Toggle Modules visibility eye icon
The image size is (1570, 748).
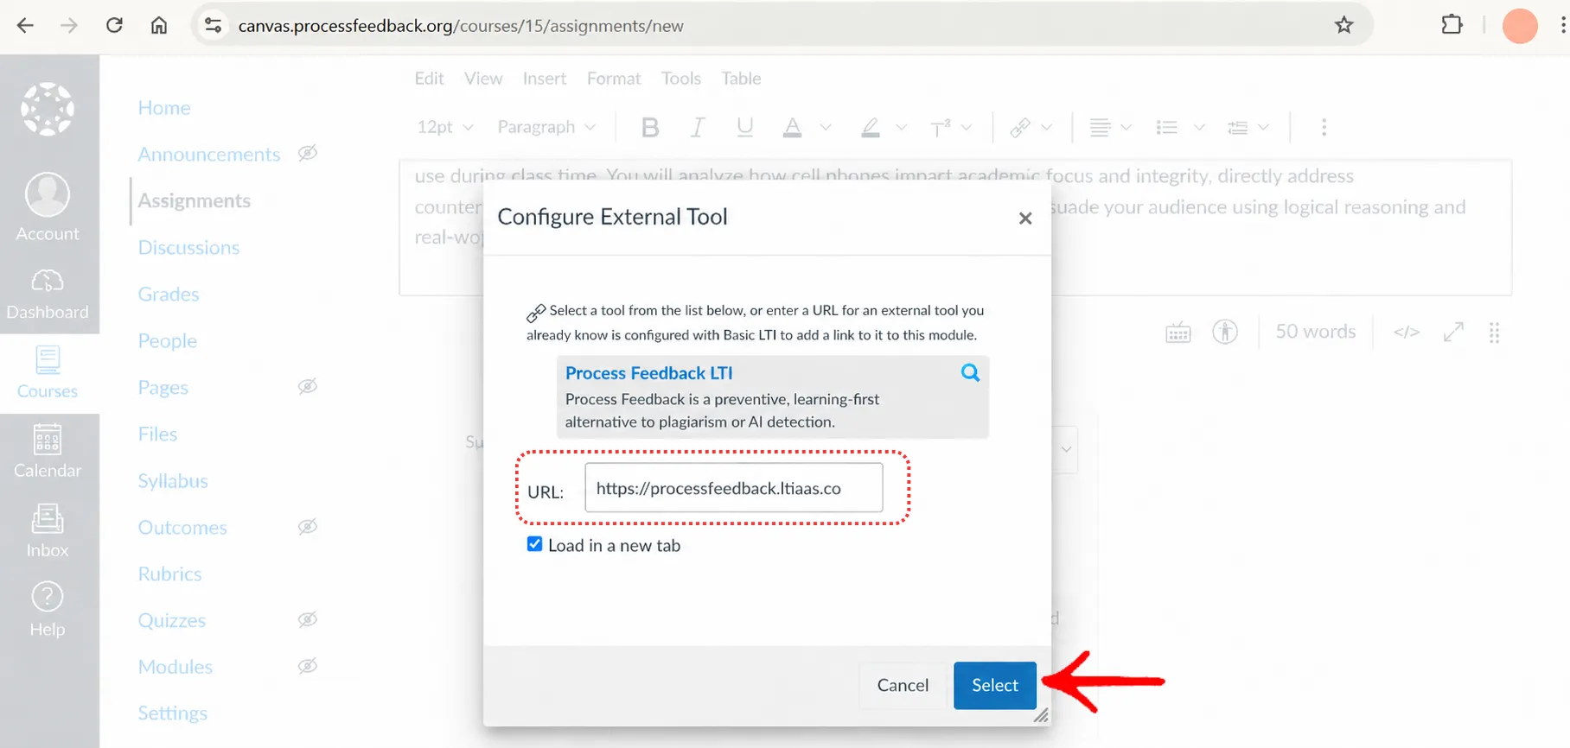coord(308,666)
